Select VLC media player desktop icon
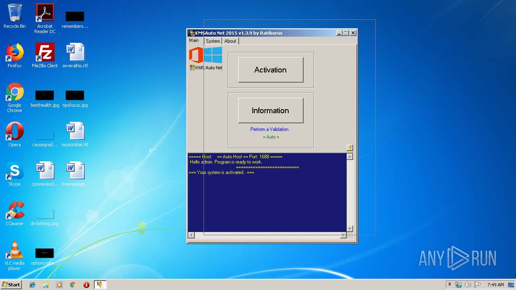516x290 pixels. [x=15, y=255]
